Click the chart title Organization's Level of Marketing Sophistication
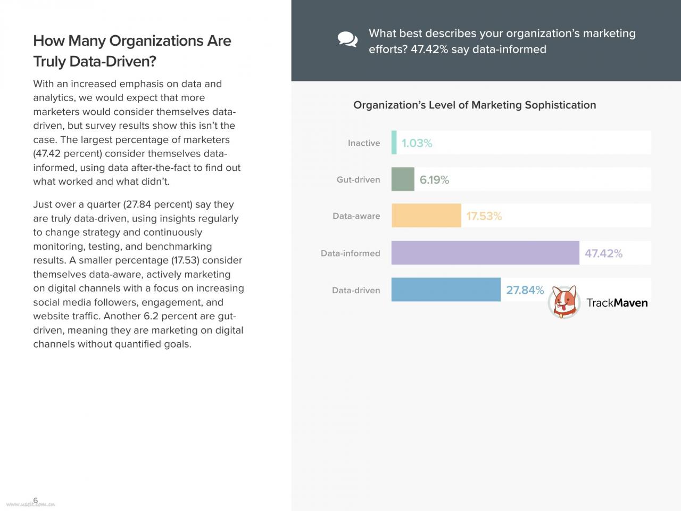The height and width of the screenshot is (511, 681). pyautogui.click(x=475, y=105)
